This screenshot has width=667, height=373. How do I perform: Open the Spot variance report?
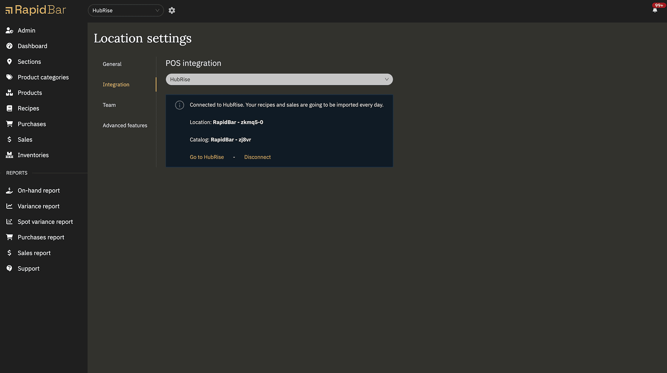point(45,222)
